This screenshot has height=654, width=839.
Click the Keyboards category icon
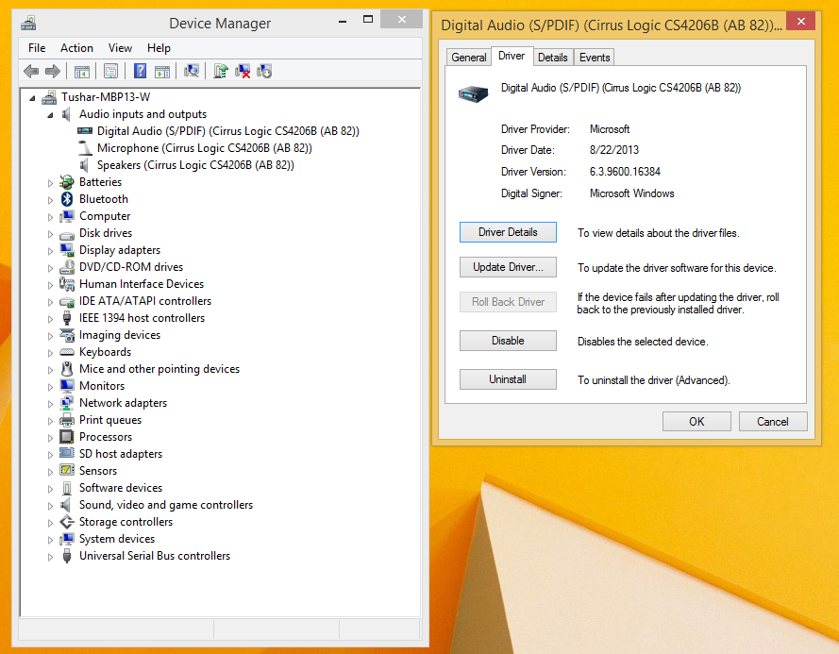(x=66, y=352)
